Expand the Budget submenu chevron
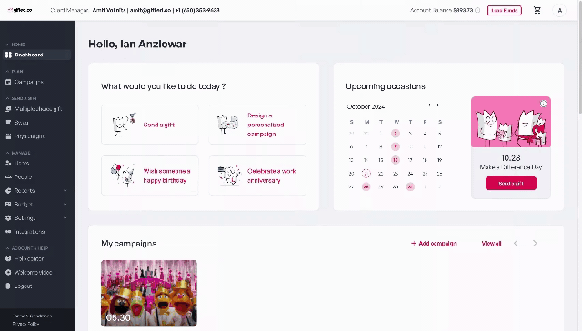Screen dimensions: 582x331 65,205
